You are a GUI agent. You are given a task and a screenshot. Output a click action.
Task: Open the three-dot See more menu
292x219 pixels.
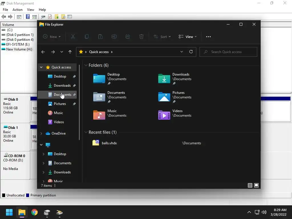pyautogui.click(x=208, y=37)
